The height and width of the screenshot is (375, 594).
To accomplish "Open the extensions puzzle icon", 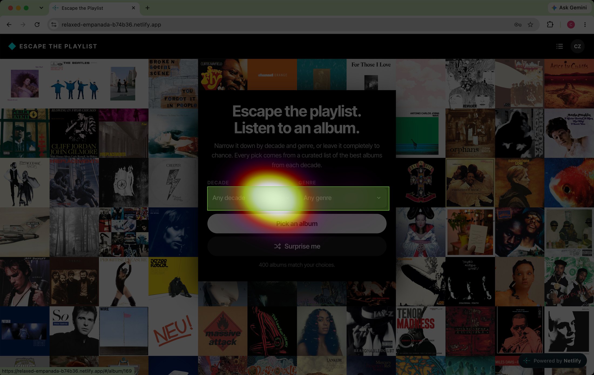I will [x=550, y=25].
